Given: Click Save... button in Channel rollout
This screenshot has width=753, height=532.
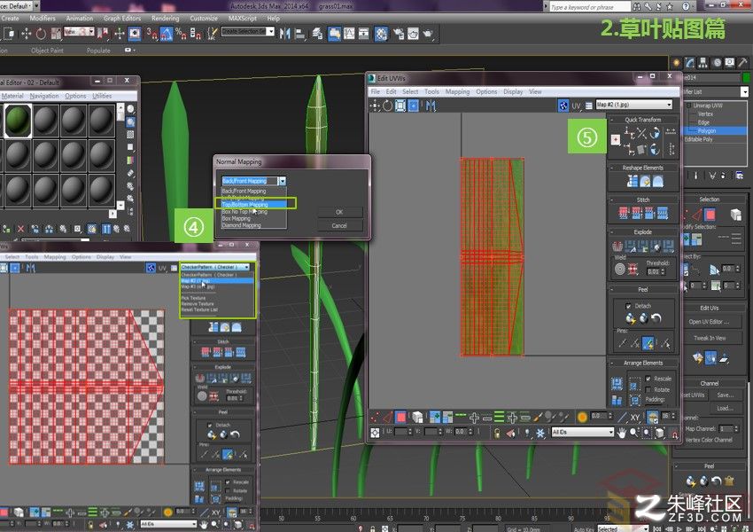Looking at the screenshot, I should 726,395.
